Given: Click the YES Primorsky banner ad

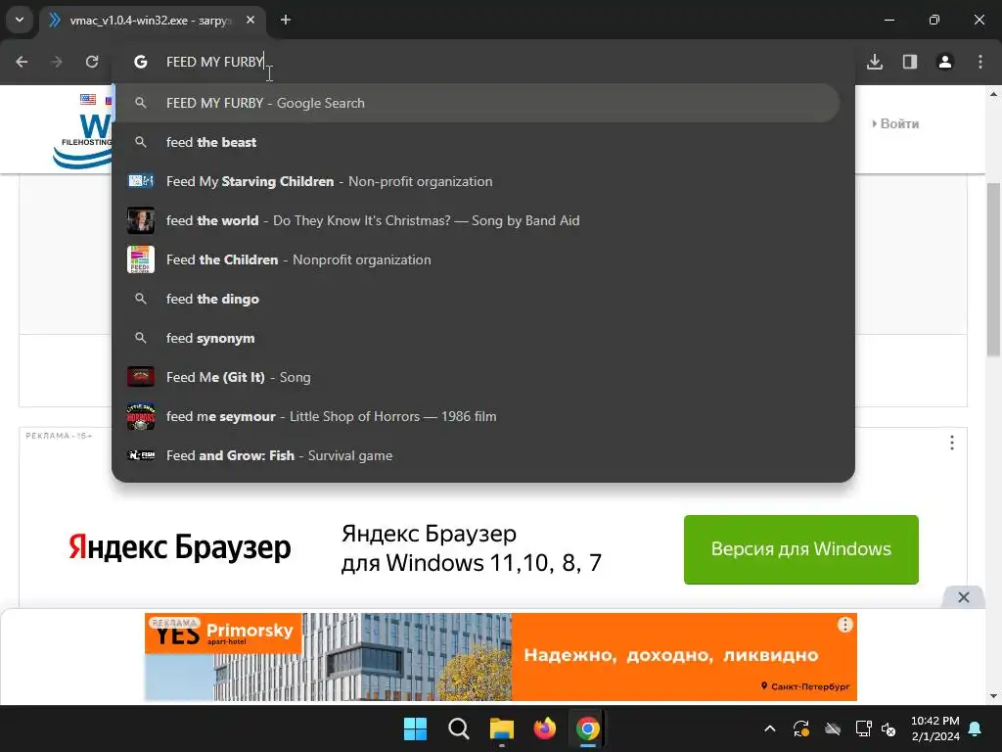Looking at the screenshot, I should [500, 657].
